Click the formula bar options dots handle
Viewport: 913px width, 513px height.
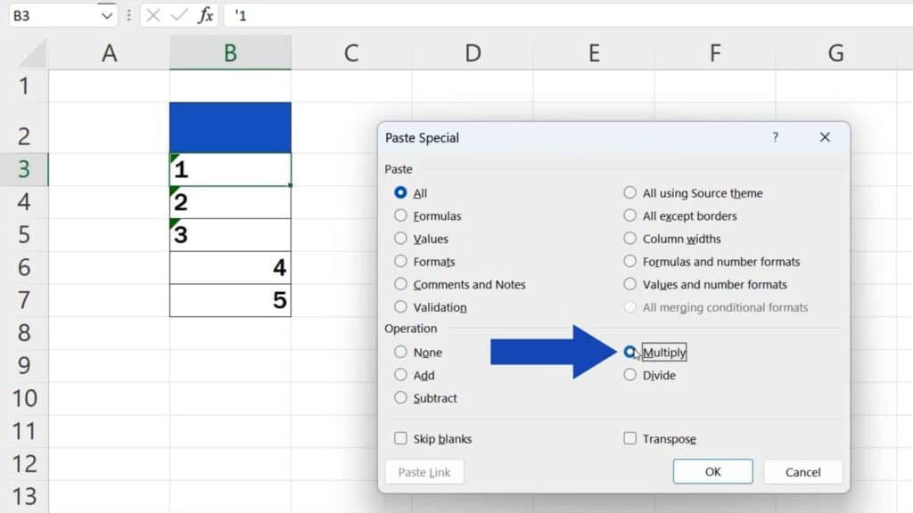tap(128, 16)
